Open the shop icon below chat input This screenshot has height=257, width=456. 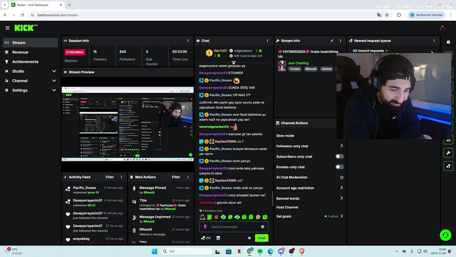pos(218,238)
